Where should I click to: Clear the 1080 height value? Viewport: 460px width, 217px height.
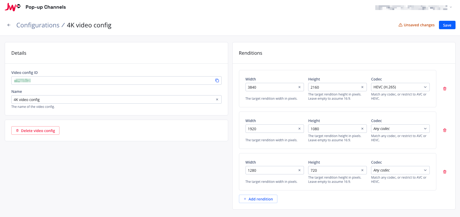point(362,129)
